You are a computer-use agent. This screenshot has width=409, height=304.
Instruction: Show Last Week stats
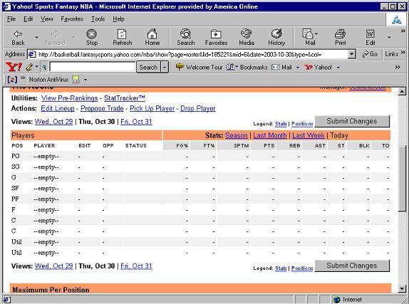pyautogui.click(x=309, y=135)
